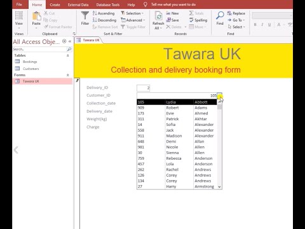Open the More dropdown in Records
The image size is (305, 229).
pyautogui.click(x=198, y=27)
